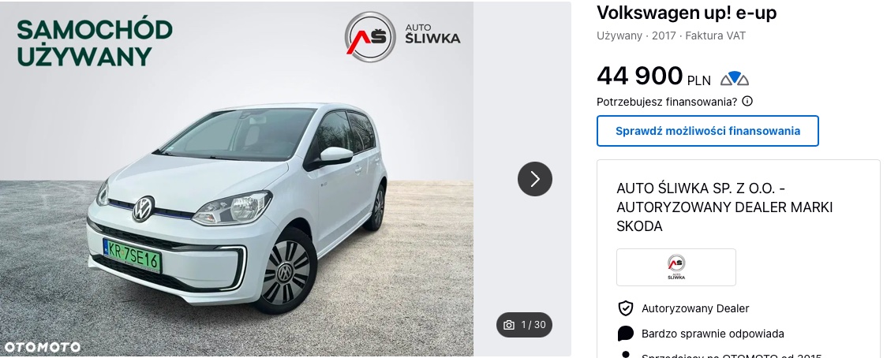Open the Auto Śliwka Sp. z o.o. dealer name
The image size is (887, 358).
(x=724, y=207)
